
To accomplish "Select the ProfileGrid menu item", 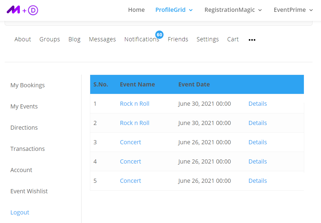I will [x=170, y=10].
